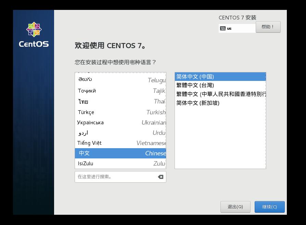Click the 继续(C) continue button
This screenshot has width=306, height=225.
point(269,207)
